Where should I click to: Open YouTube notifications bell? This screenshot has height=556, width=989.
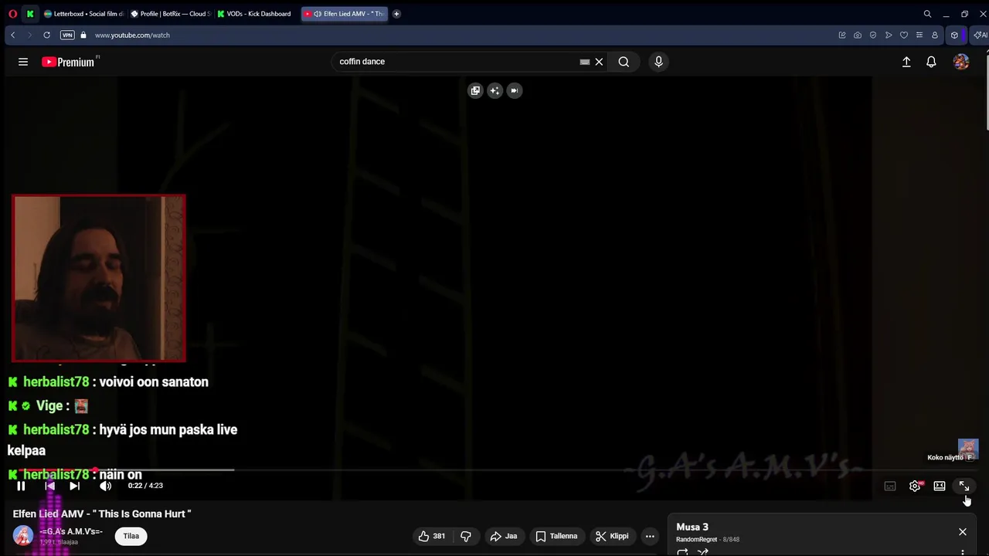[931, 62]
